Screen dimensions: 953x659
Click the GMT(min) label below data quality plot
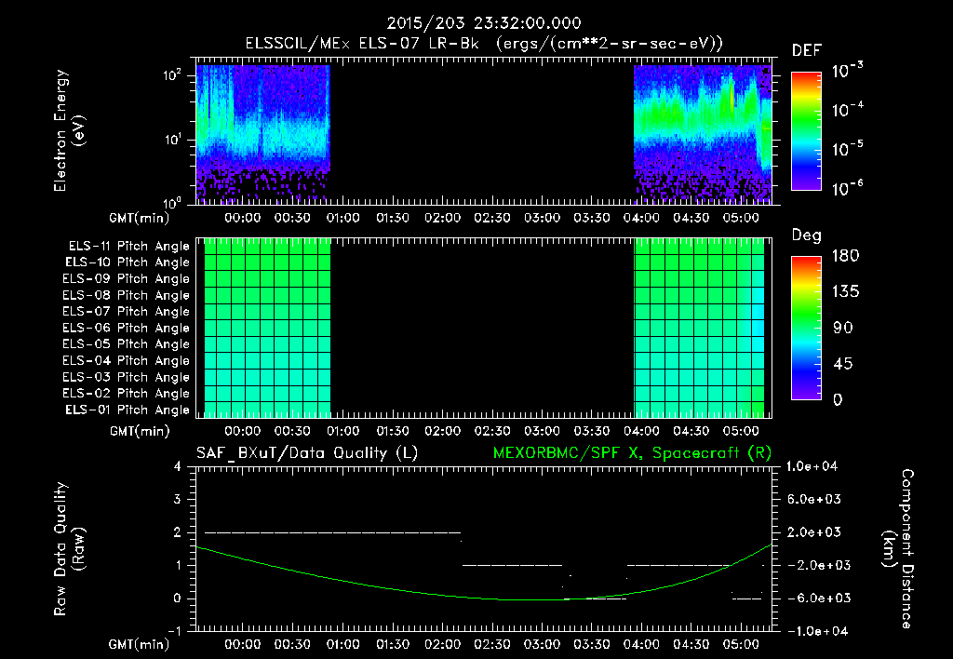click(x=140, y=644)
